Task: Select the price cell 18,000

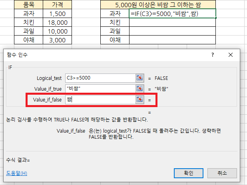Action: click(57, 22)
